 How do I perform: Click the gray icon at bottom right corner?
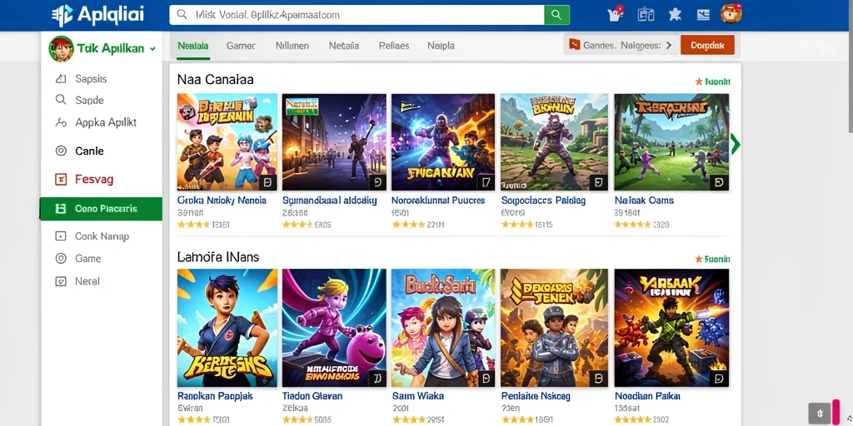coord(820,413)
